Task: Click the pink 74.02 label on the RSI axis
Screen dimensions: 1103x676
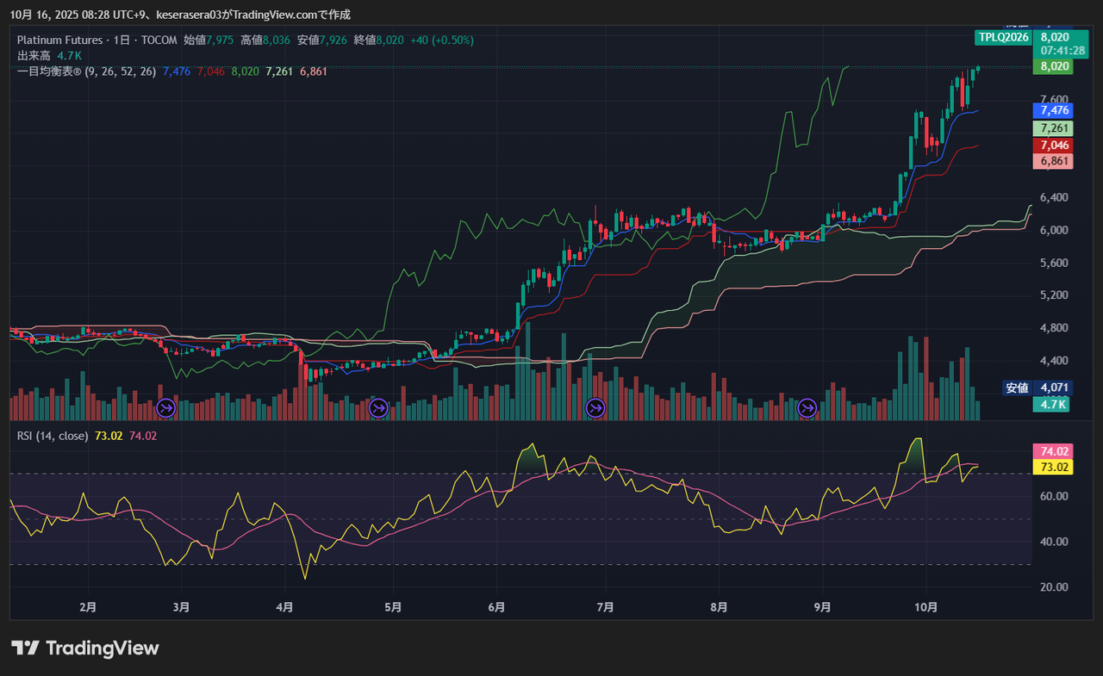Action: 1054,451
